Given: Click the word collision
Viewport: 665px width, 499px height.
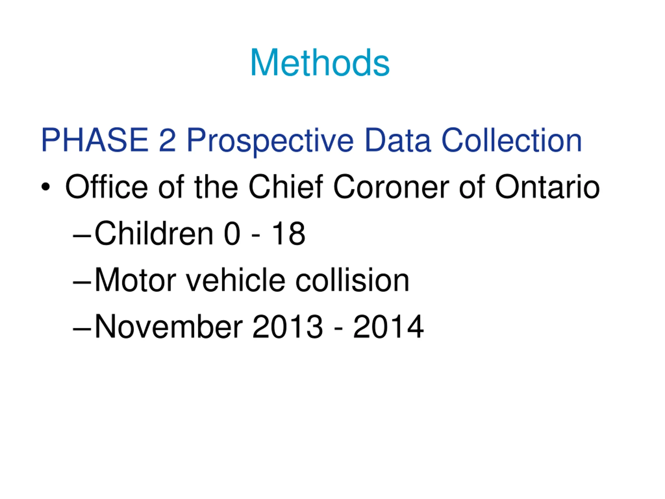Looking at the screenshot, I should (352, 280).
